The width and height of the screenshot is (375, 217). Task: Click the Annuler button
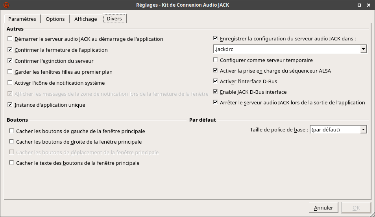323,208
